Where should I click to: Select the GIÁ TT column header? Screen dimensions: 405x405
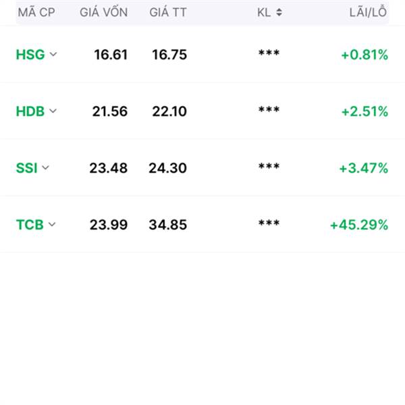[168, 12]
